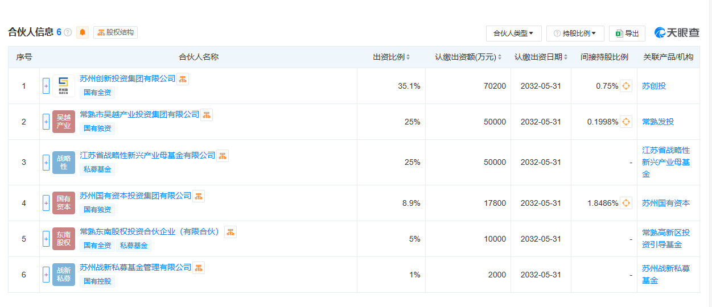The height and width of the screenshot is (307, 712).
Task: Expand row 1 with the plus button
Action: pos(46,86)
